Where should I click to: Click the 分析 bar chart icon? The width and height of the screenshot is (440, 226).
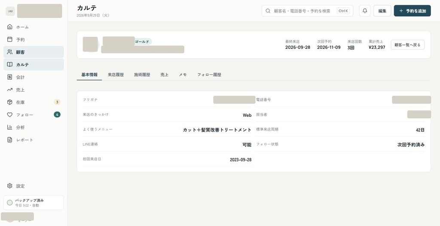10,127
